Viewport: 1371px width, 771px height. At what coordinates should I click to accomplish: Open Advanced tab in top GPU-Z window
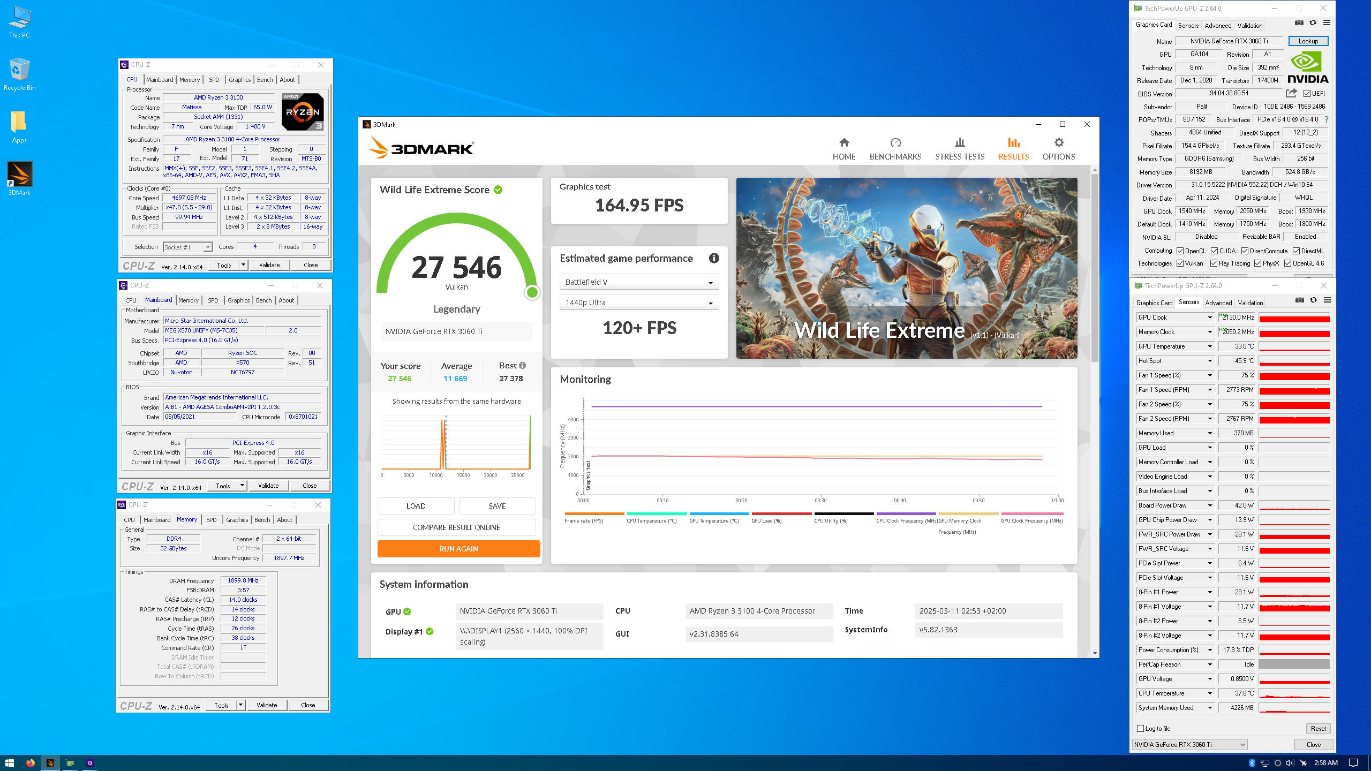(1218, 25)
